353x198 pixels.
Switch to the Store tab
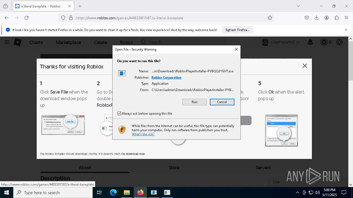pyautogui.click(x=174, y=167)
